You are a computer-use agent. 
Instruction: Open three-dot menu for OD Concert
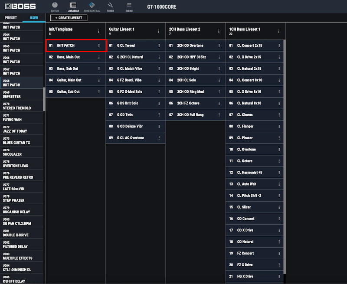click(x=279, y=219)
